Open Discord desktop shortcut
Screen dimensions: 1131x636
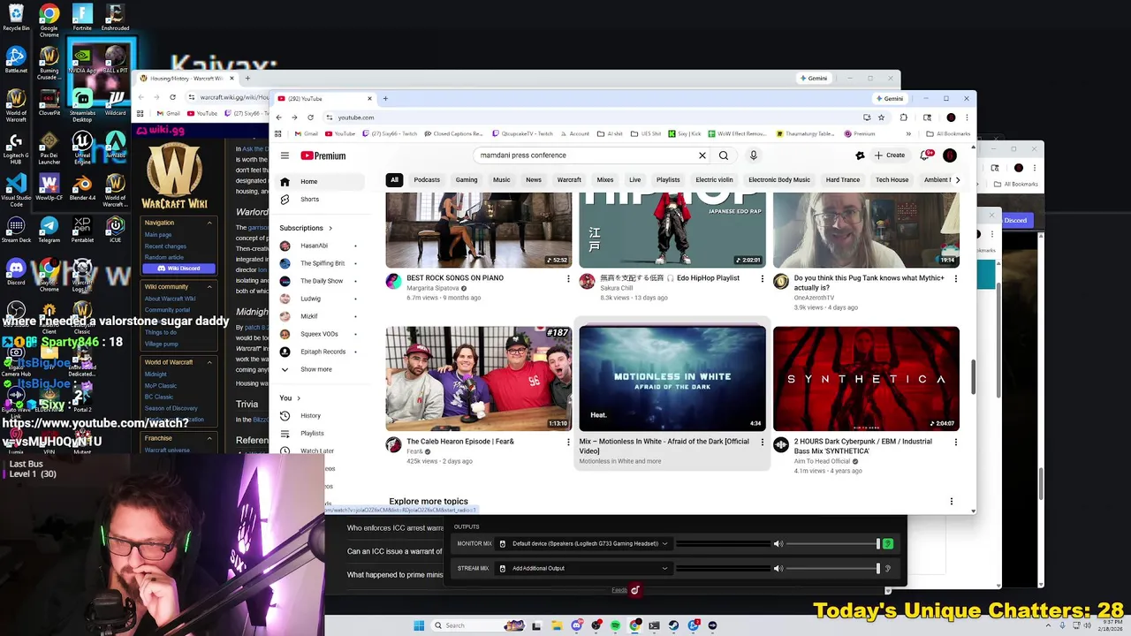16,269
